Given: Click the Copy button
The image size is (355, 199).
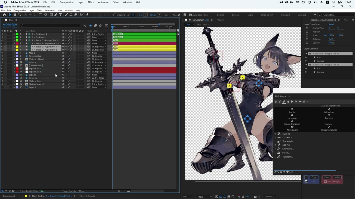Looking at the screenshot, I should (x=314, y=177).
